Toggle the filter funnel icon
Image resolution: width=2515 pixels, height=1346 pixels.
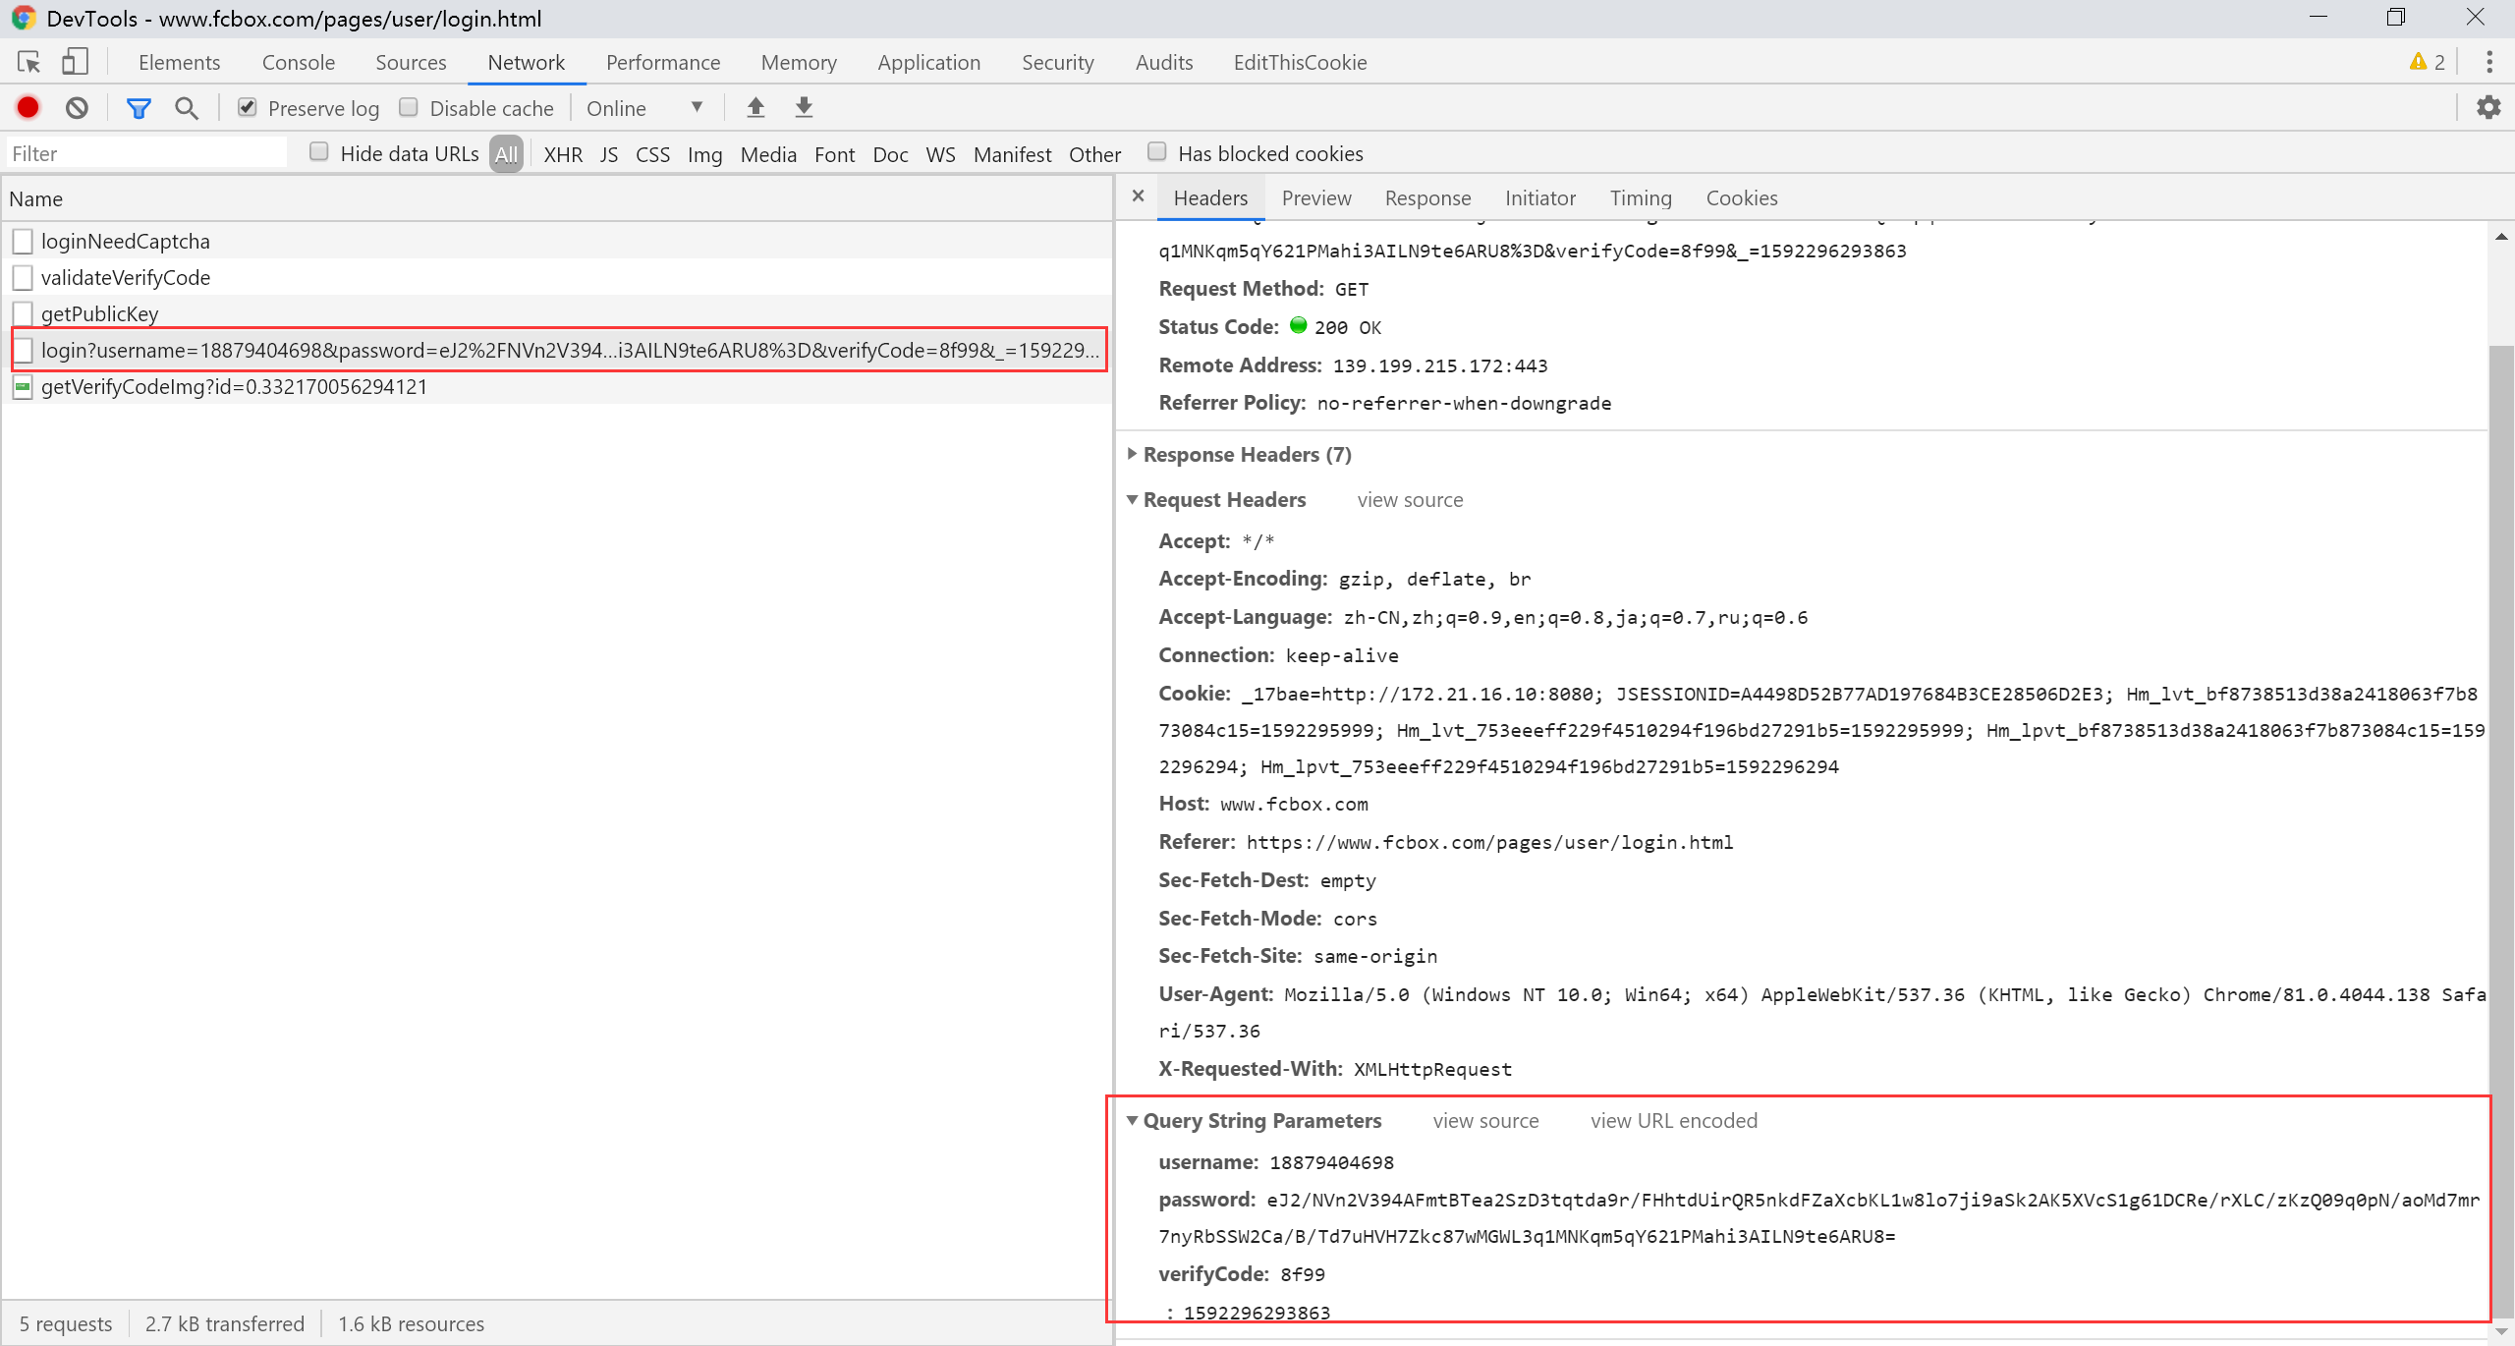click(x=139, y=108)
